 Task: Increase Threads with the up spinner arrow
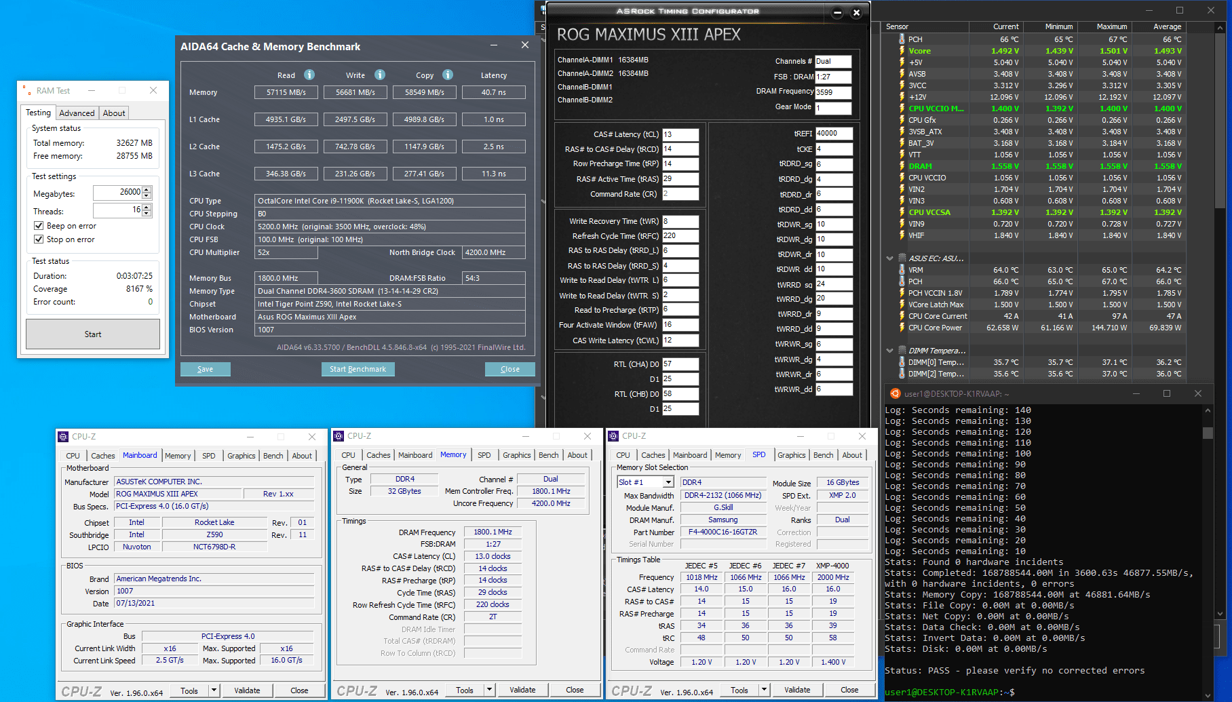[147, 208]
